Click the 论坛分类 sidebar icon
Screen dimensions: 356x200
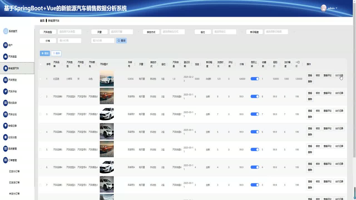tap(5, 137)
